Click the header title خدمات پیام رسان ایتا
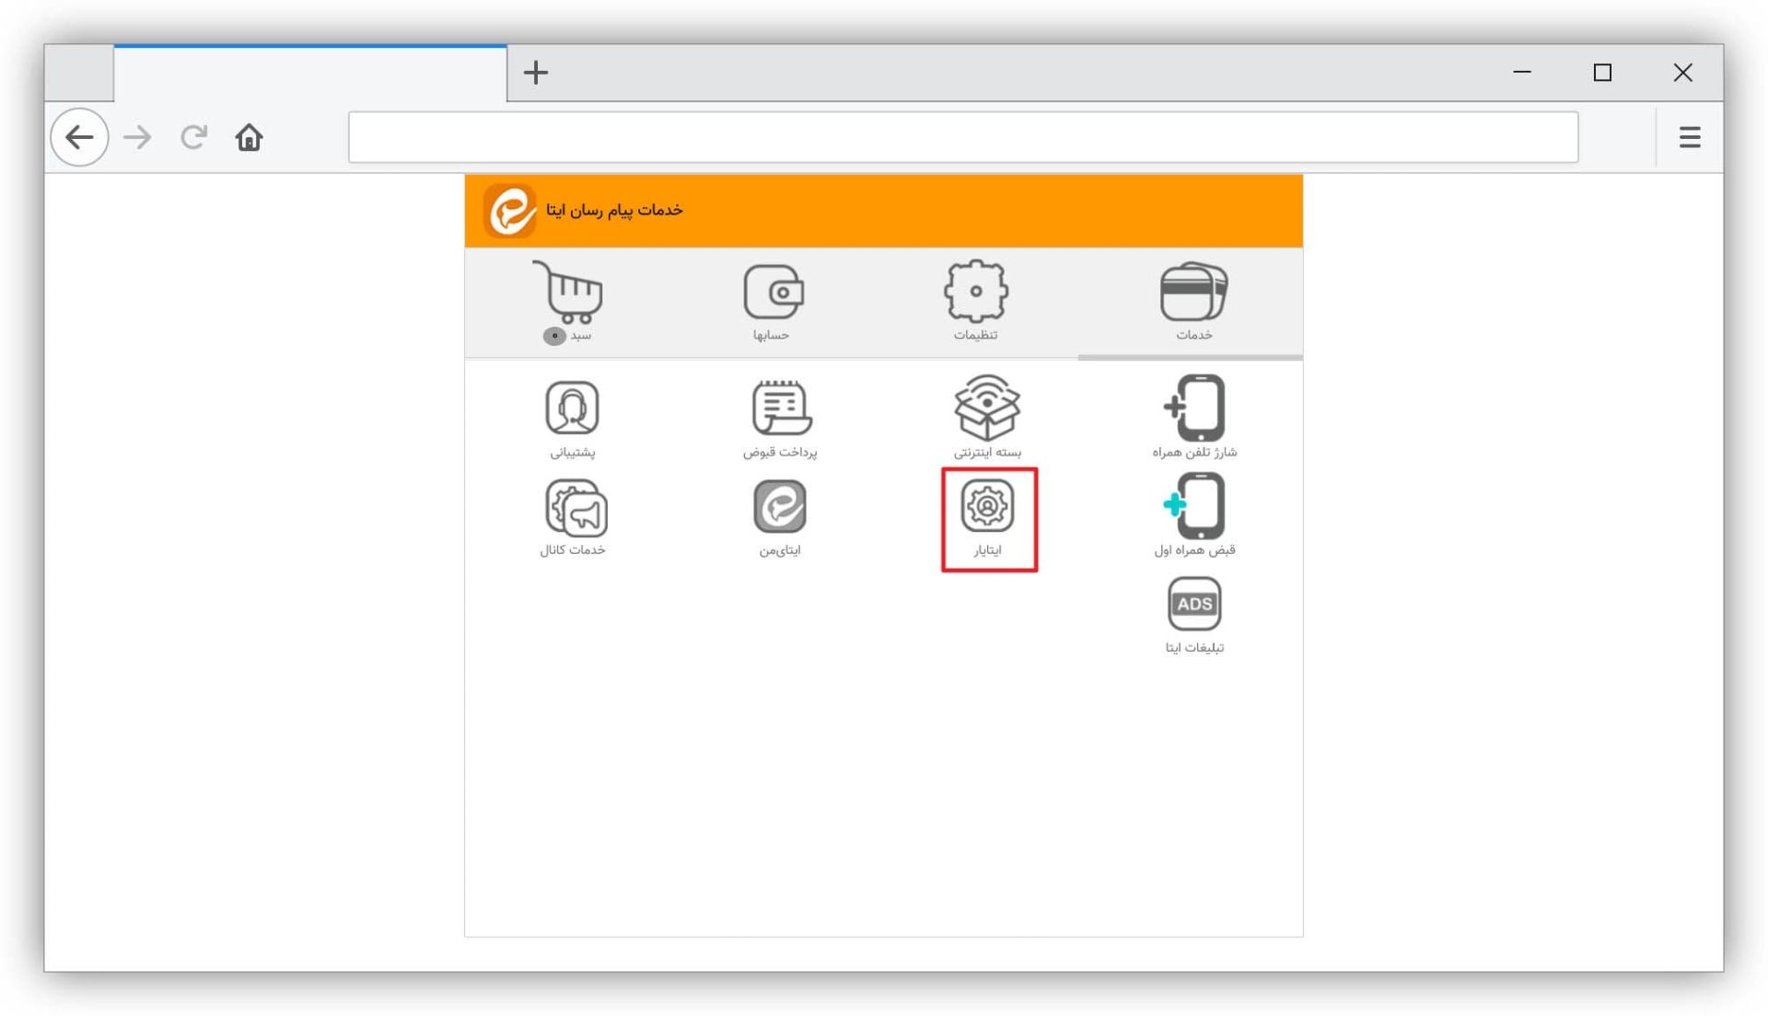The width and height of the screenshot is (1768, 1016). 614,211
